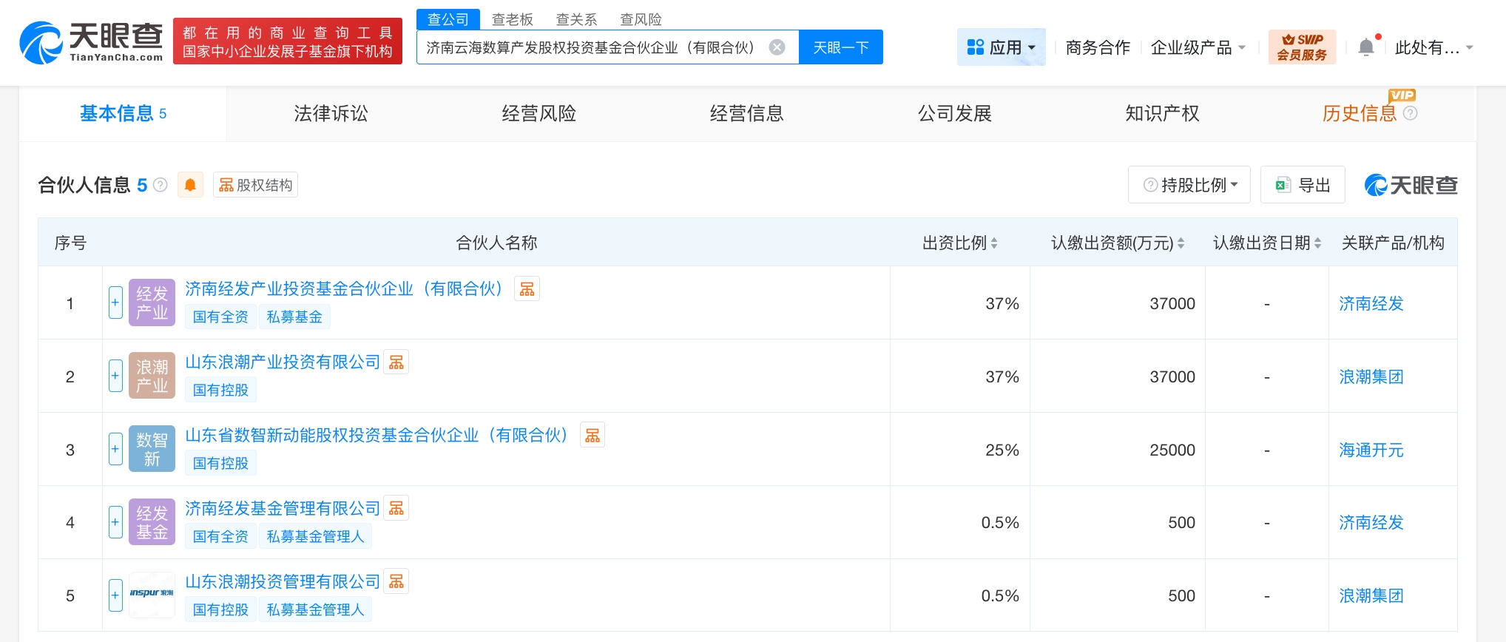Screen dimensions: 1506x642
Task: Expand row 5 山东浪潮投资管理 plus toggle
Action: click(x=115, y=595)
